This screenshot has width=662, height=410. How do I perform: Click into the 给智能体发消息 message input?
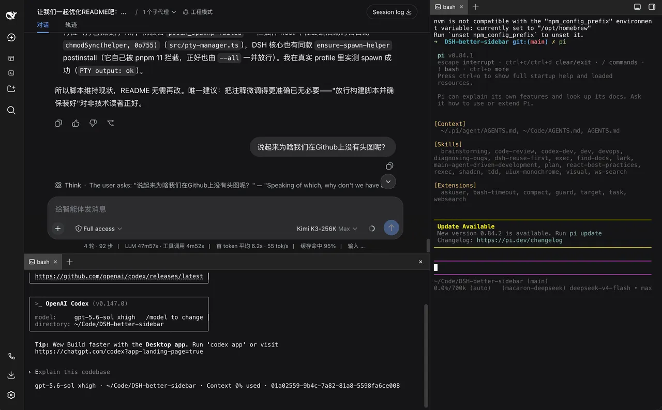(x=225, y=209)
